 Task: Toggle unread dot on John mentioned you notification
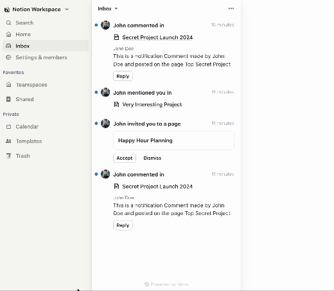tap(96, 93)
